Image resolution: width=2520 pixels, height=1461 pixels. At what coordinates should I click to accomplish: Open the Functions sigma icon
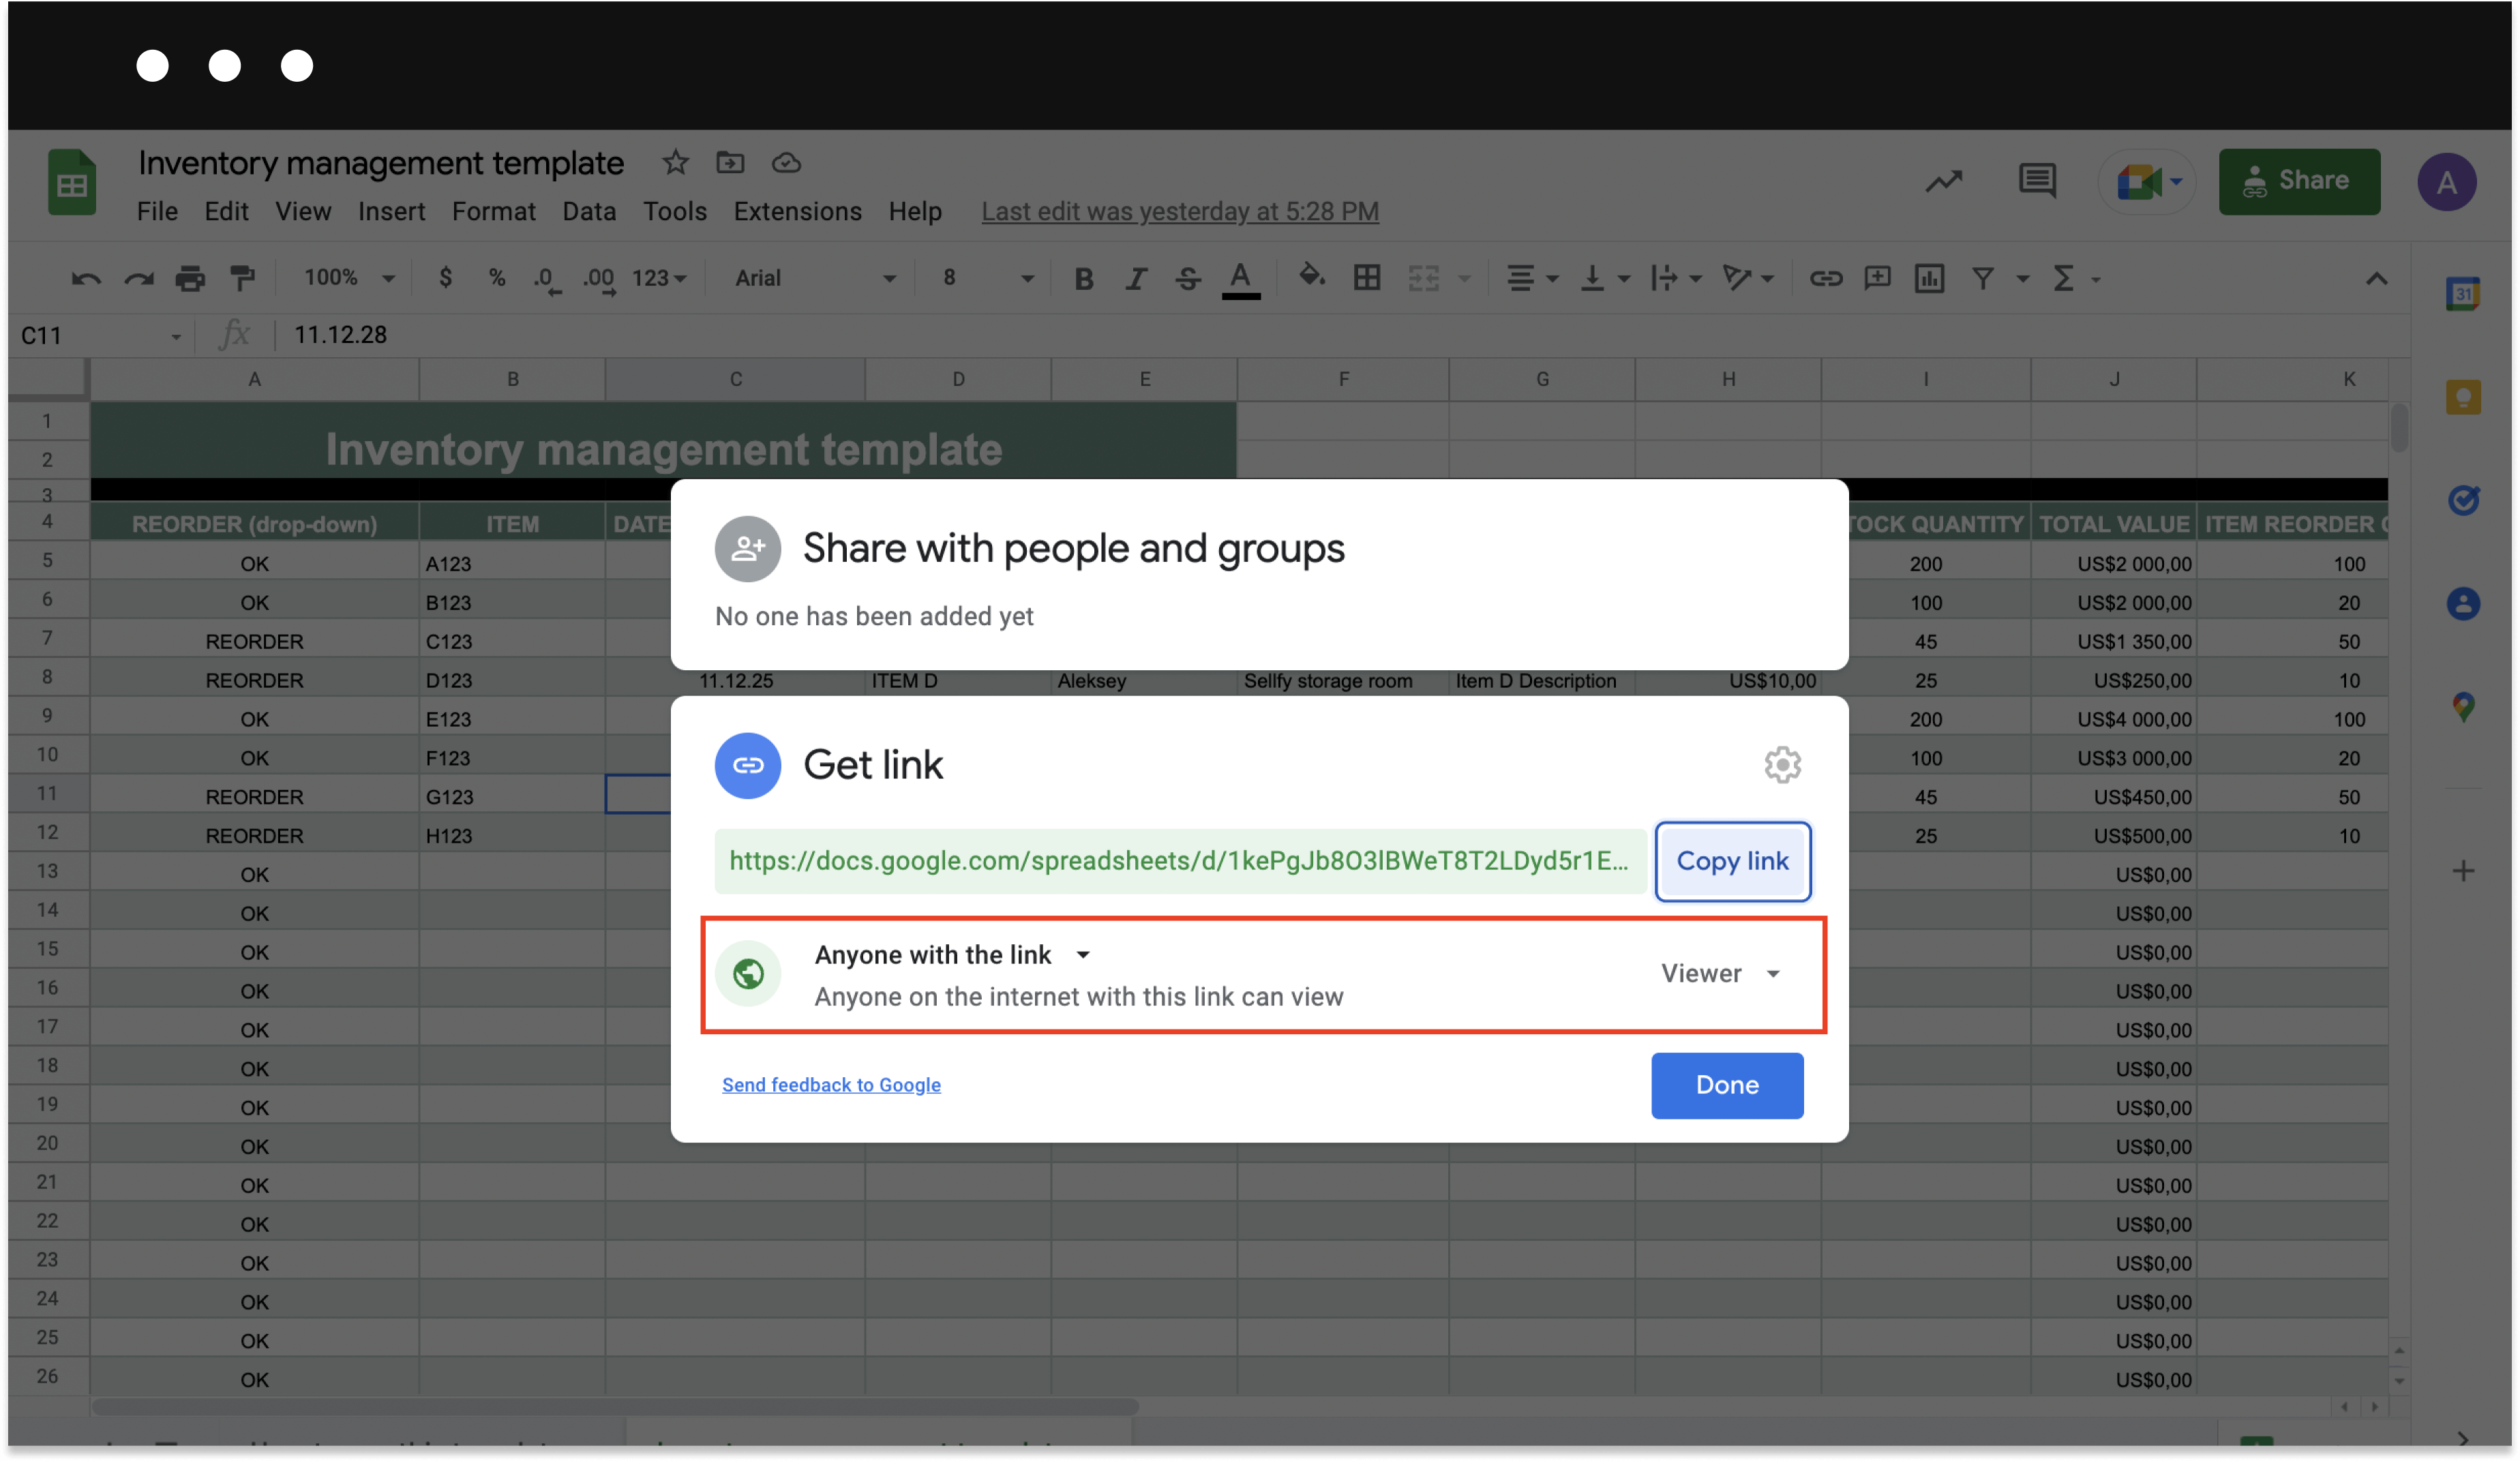coord(2066,279)
